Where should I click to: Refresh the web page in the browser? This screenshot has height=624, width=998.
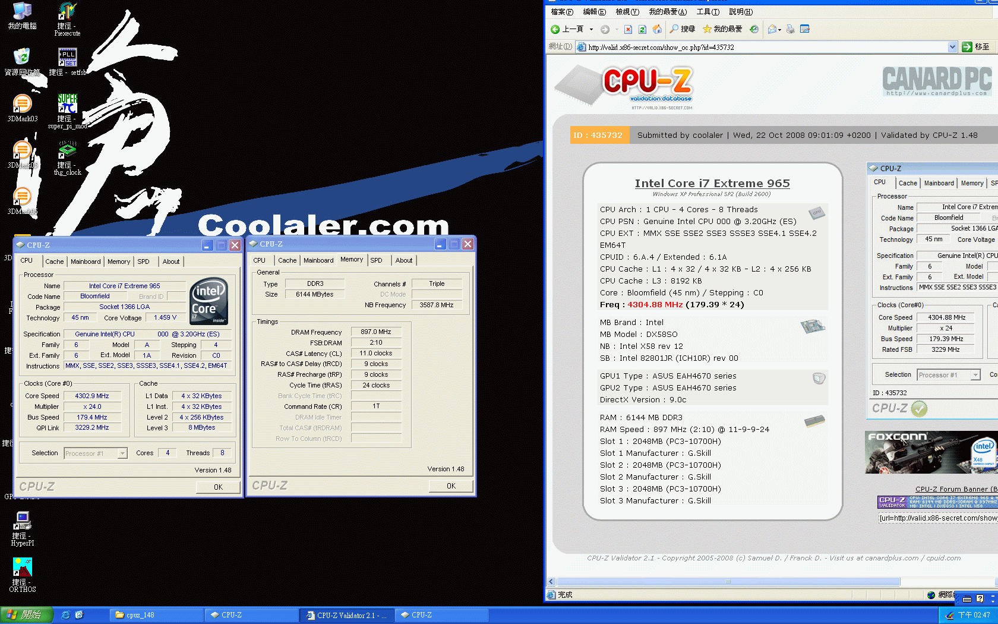642,29
